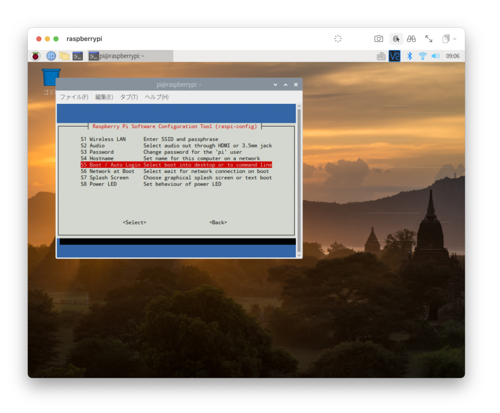
Task: Click the pi@raspberrypi terminal title bar
Action: [x=179, y=85]
